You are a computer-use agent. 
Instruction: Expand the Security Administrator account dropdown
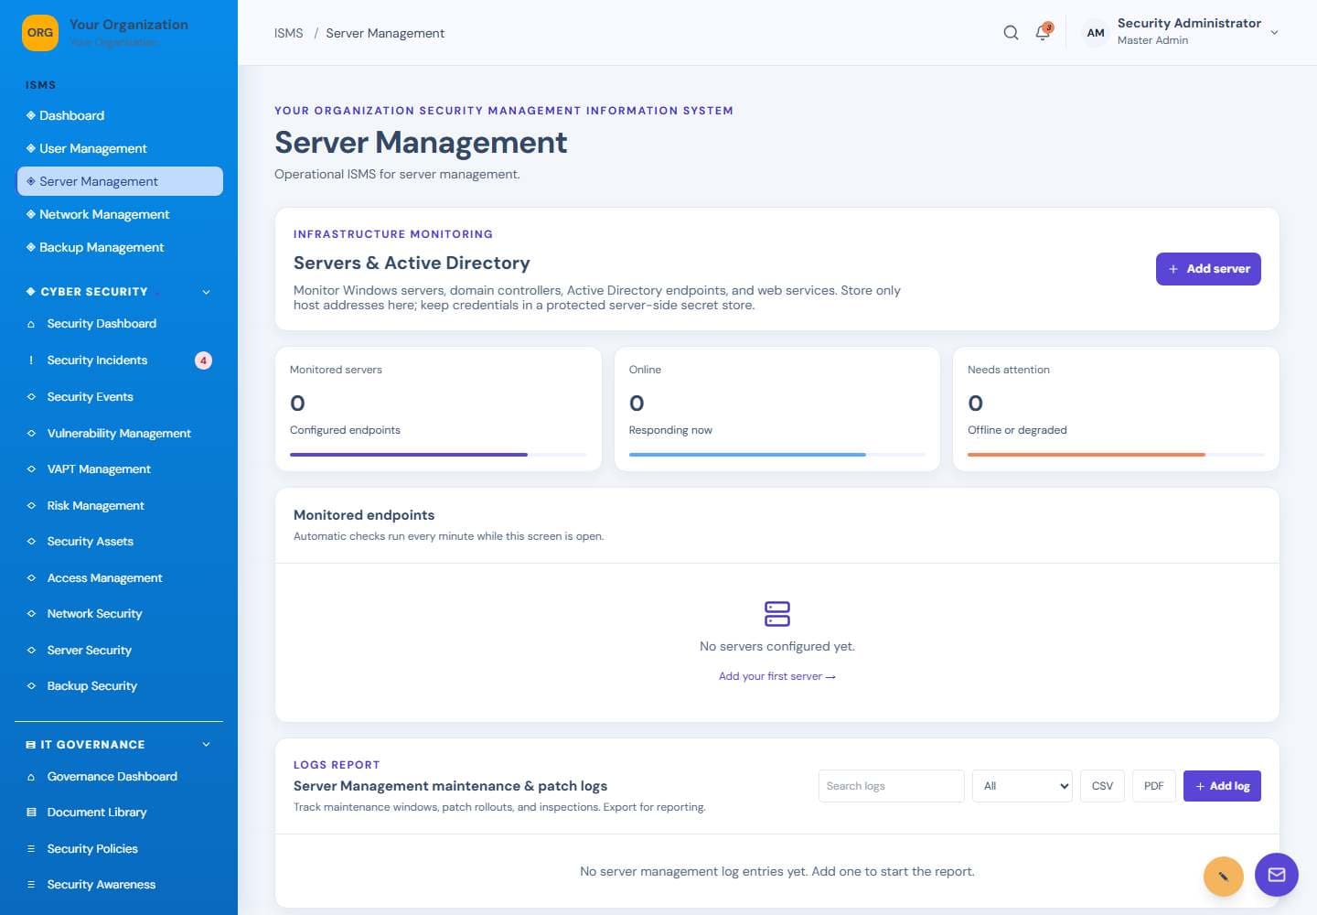click(1274, 33)
